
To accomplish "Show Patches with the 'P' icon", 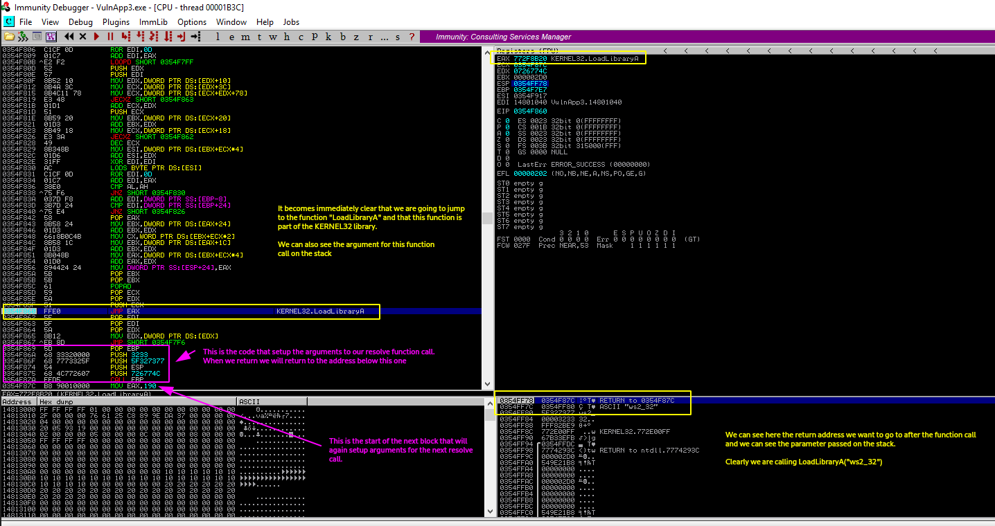I will (x=315, y=37).
